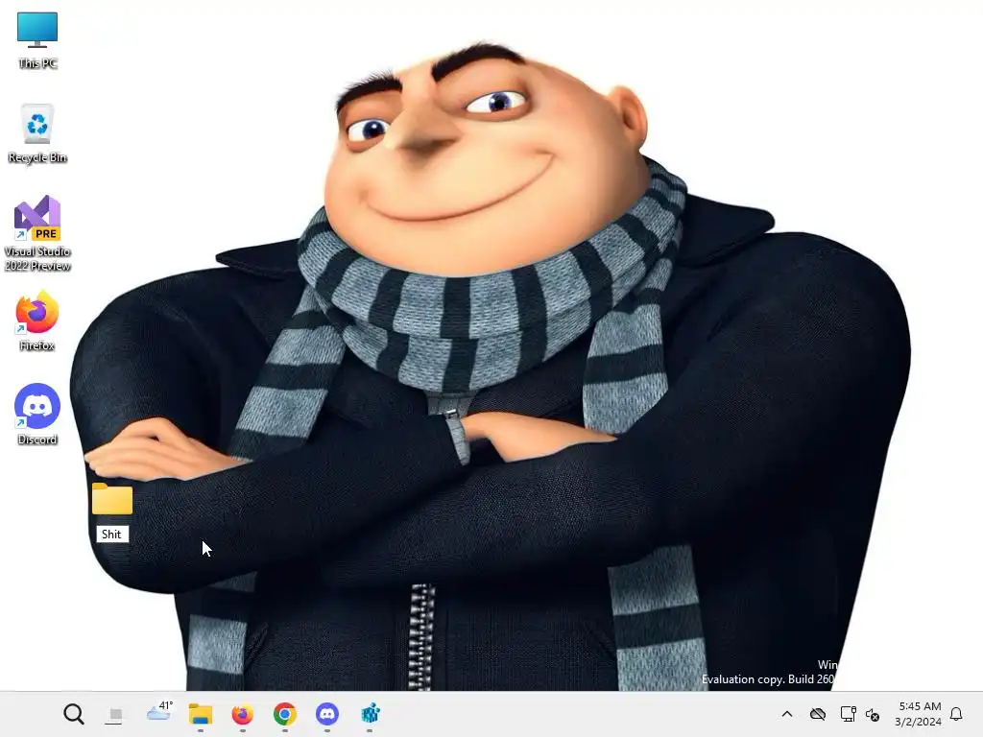The image size is (983, 737).
Task: Open This PC desktop icon
Action: pos(37,40)
